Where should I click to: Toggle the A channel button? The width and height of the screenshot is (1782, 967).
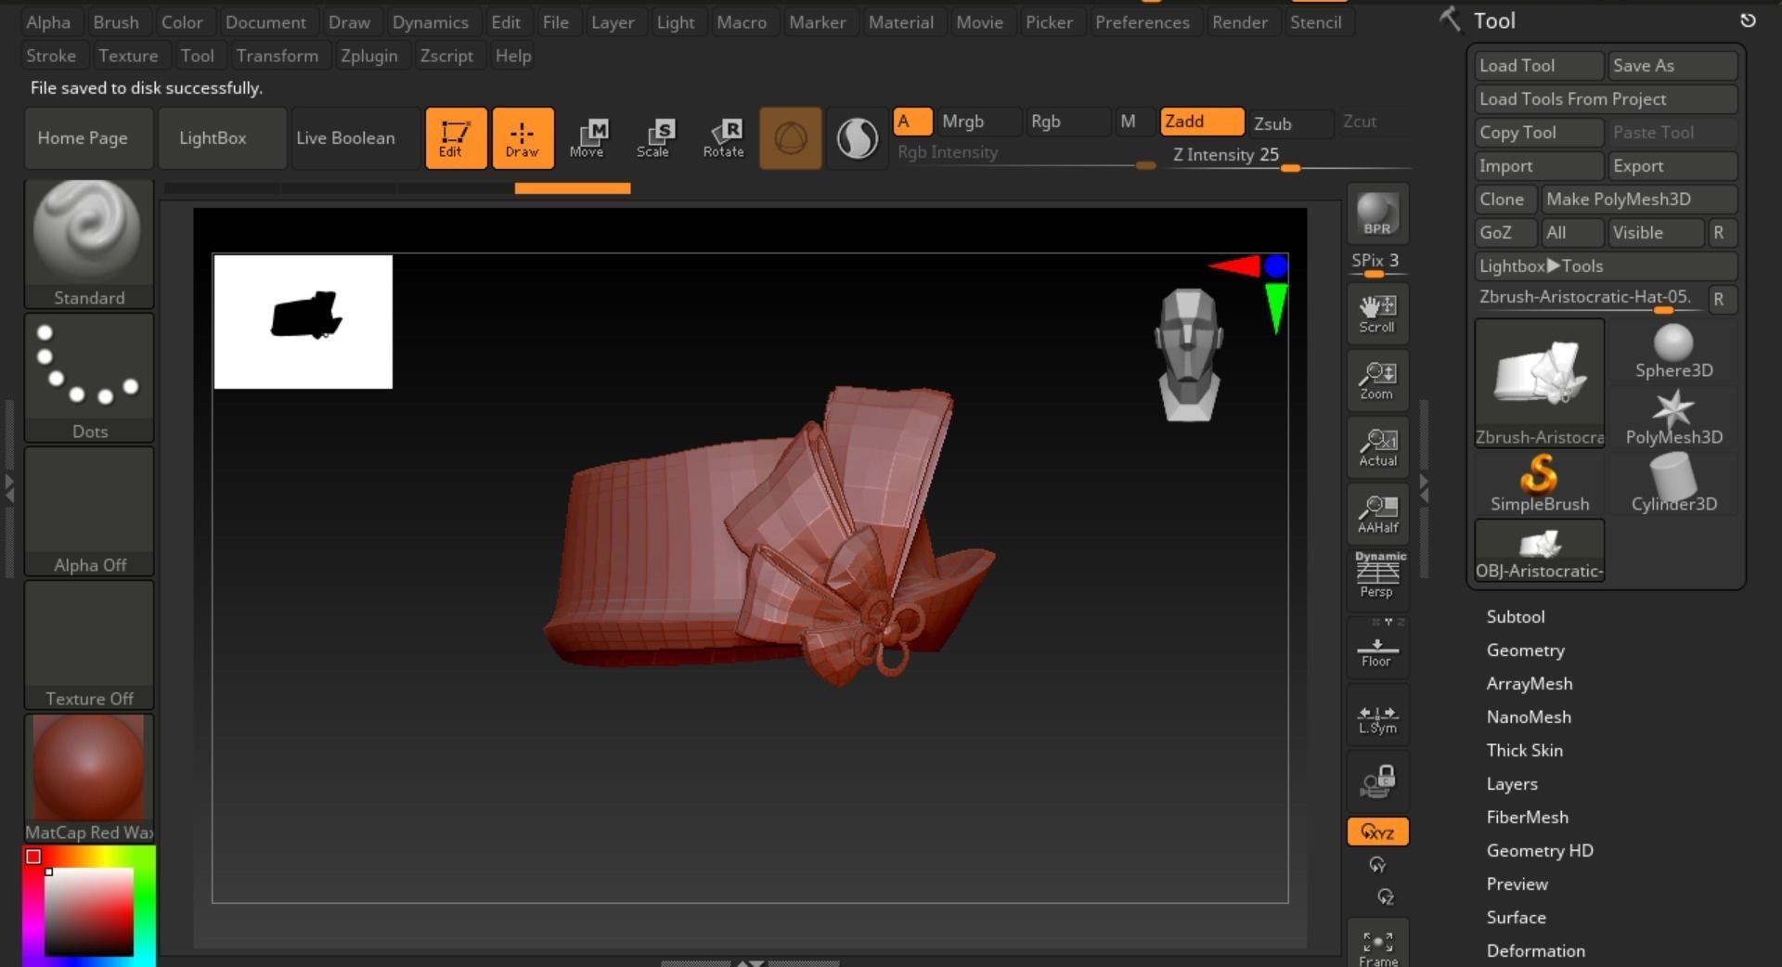point(912,122)
